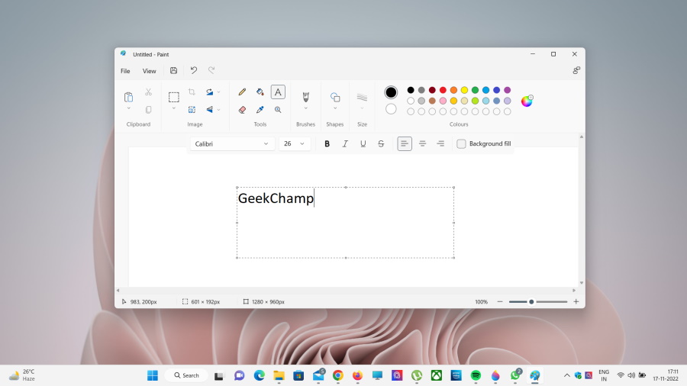Expand the Flip options arrow
The width and height of the screenshot is (687, 386).
pos(218,109)
